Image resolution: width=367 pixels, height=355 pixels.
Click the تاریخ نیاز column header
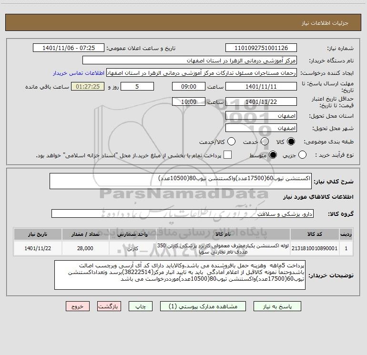(x=38, y=234)
